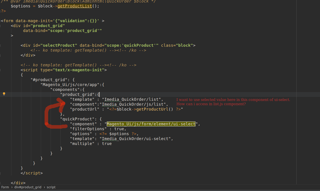The height and width of the screenshot is (191, 320).
Task: Select the 'form' breadcrumb item
Action: coord(5,187)
